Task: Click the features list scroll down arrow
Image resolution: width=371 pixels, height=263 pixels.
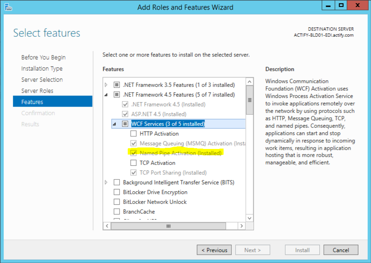Action: (x=250, y=218)
